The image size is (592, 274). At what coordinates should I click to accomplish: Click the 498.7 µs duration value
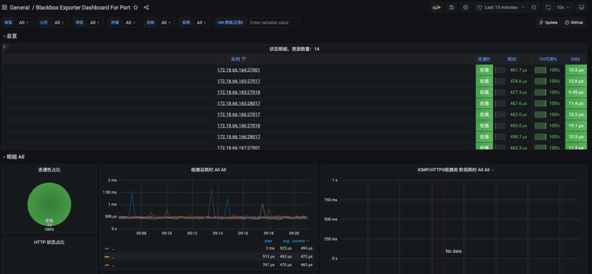tap(518, 137)
